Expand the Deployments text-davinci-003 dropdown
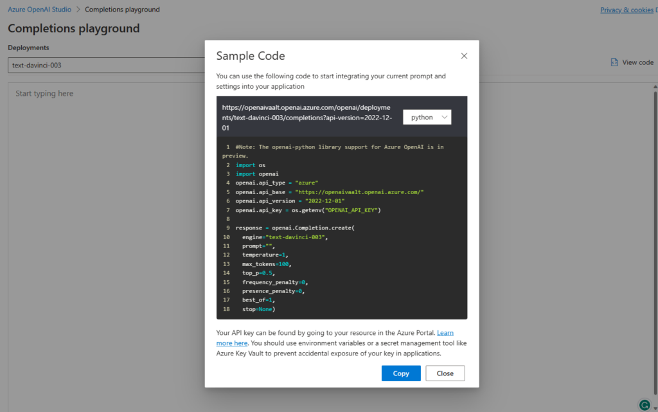Viewport: 658px width, 412px height. 106,65
